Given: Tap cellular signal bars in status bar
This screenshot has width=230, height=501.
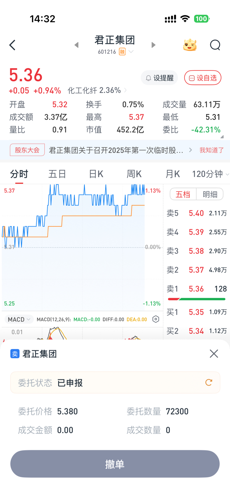Looking at the screenshot, I should click(x=170, y=19).
